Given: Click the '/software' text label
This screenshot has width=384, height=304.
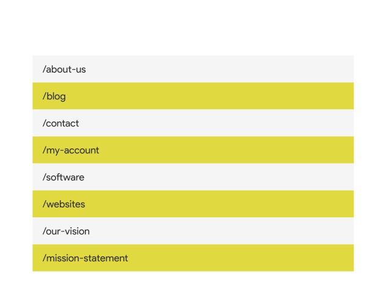Looking at the screenshot, I should [63, 177].
